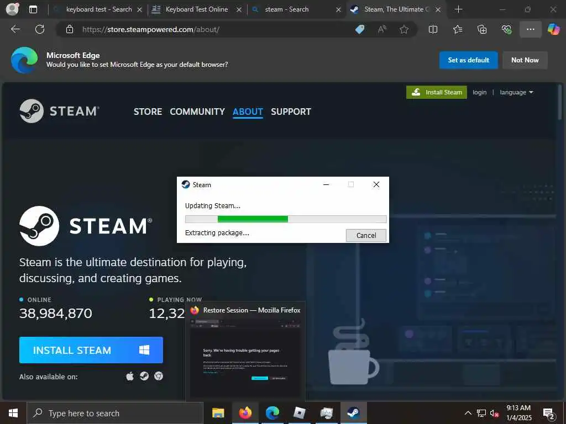Minimize the Steam updater dialog
566x424 pixels.
pyautogui.click(x=326, y=184)
